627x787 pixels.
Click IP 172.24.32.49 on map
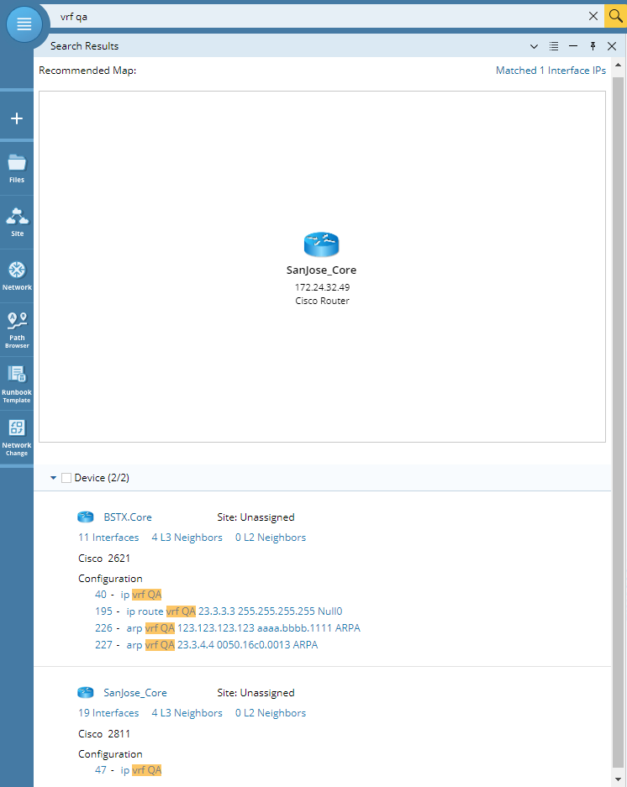pyautogui.click(x=322, y=287)
